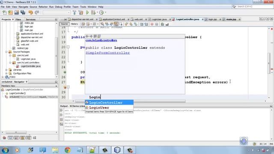
Task: Select LoginUser in the completion list
Action: (109, 107)
